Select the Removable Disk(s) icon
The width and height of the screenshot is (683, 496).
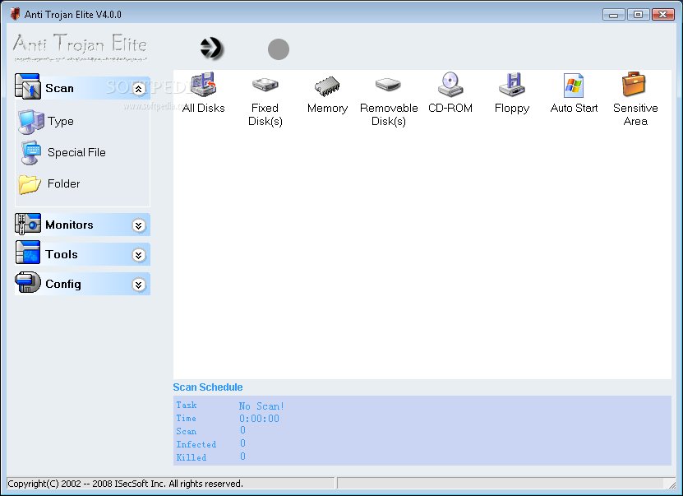pos(388,84)
